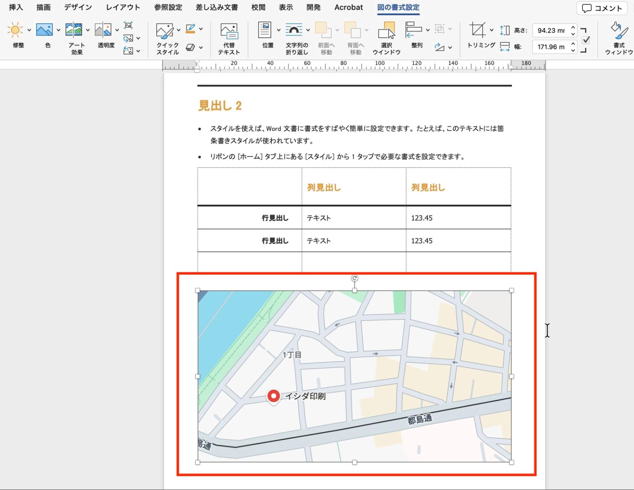Increase the 高さ height stepper
The height and width of the screenshot is (490, 634).
pyautogui.click(x=573, y=28)
